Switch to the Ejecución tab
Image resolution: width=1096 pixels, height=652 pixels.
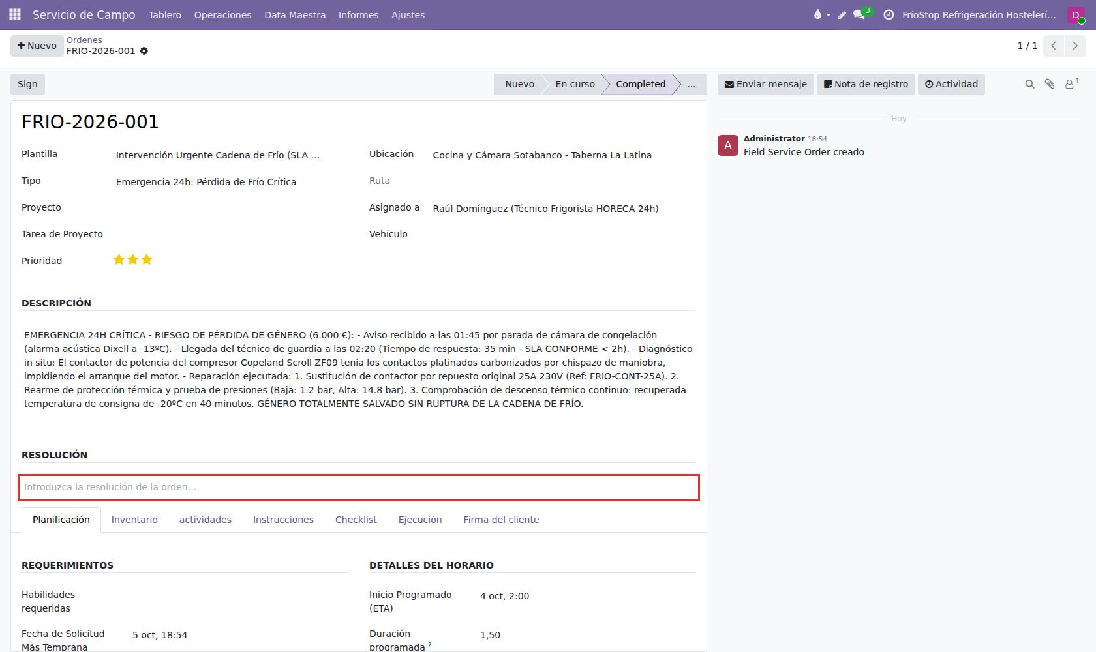pyautogui.click(x=420, y=520)
